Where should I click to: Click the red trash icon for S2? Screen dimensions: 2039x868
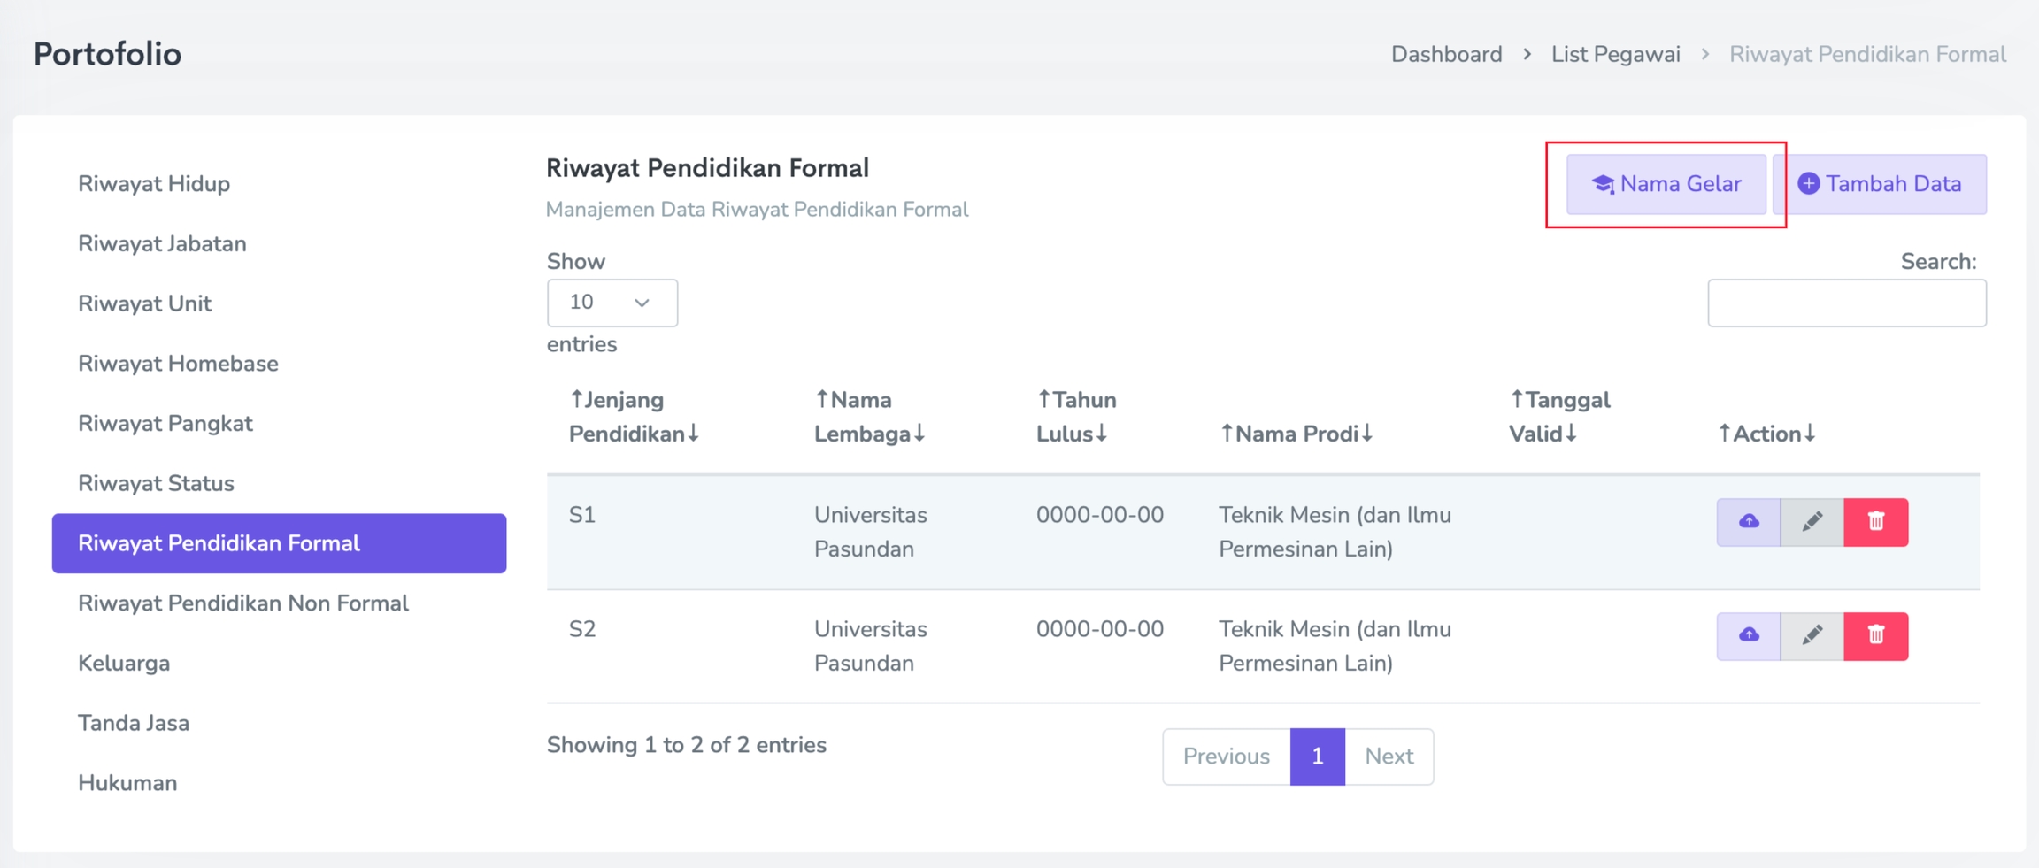pos(1875,635)
